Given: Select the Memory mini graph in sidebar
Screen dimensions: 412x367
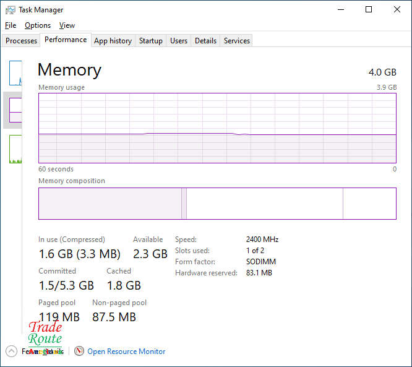Looking at the screenshot, I should click(15, 110).
